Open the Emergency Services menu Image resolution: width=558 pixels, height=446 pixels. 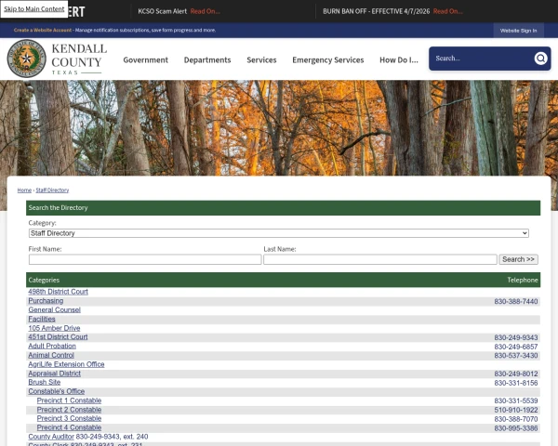(x=328, y=60)
